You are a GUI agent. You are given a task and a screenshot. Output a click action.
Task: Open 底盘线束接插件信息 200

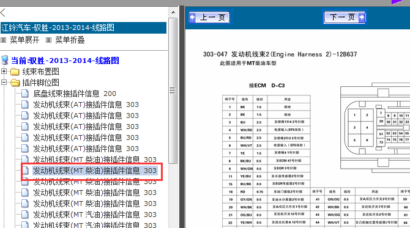click(x=75, y=94)
